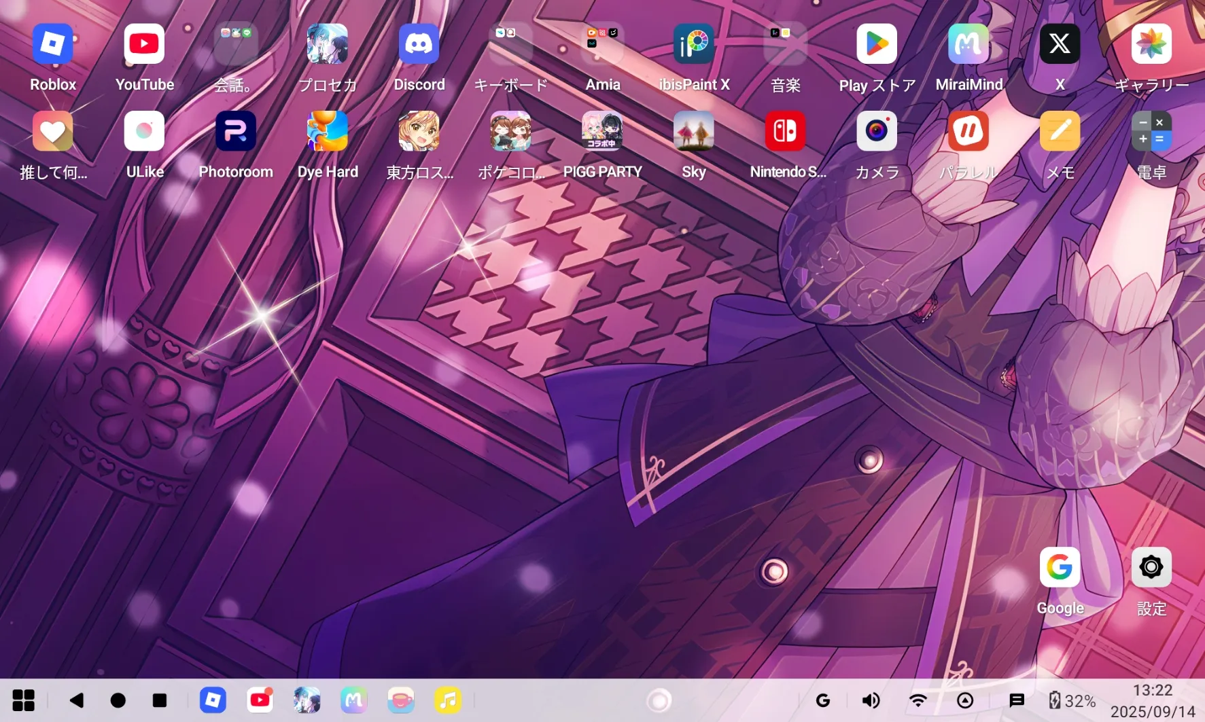The width and height of the screenshot is (1205, 722).
Task: Open the ULike camera app
Action: point(144,131)
